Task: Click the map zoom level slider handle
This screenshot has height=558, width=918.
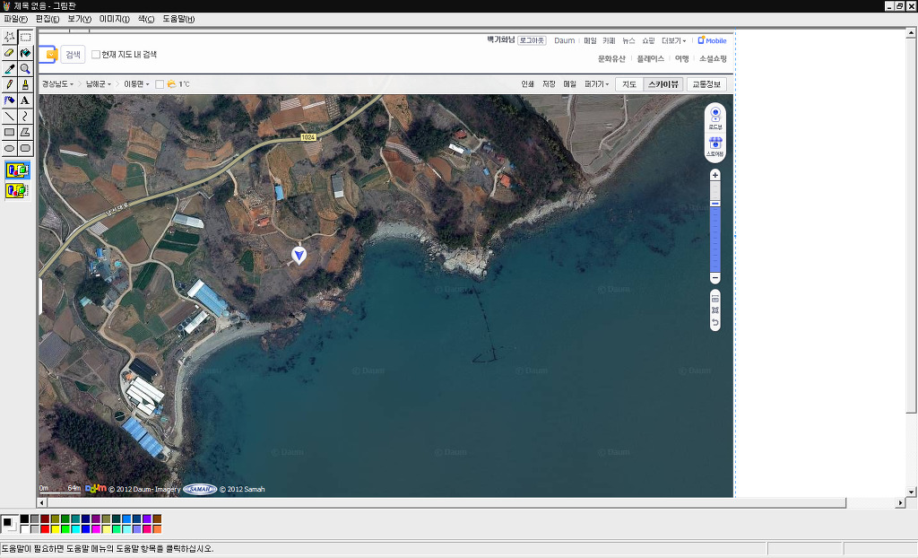Action: pos(714,204)
